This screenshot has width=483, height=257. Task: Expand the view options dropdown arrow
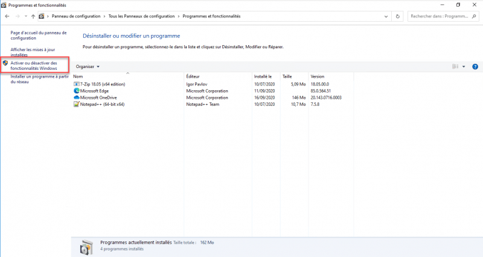click(464, 67)
